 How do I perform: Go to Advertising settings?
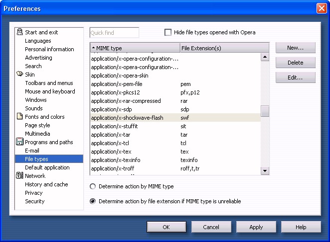click(x=38, y=58)
